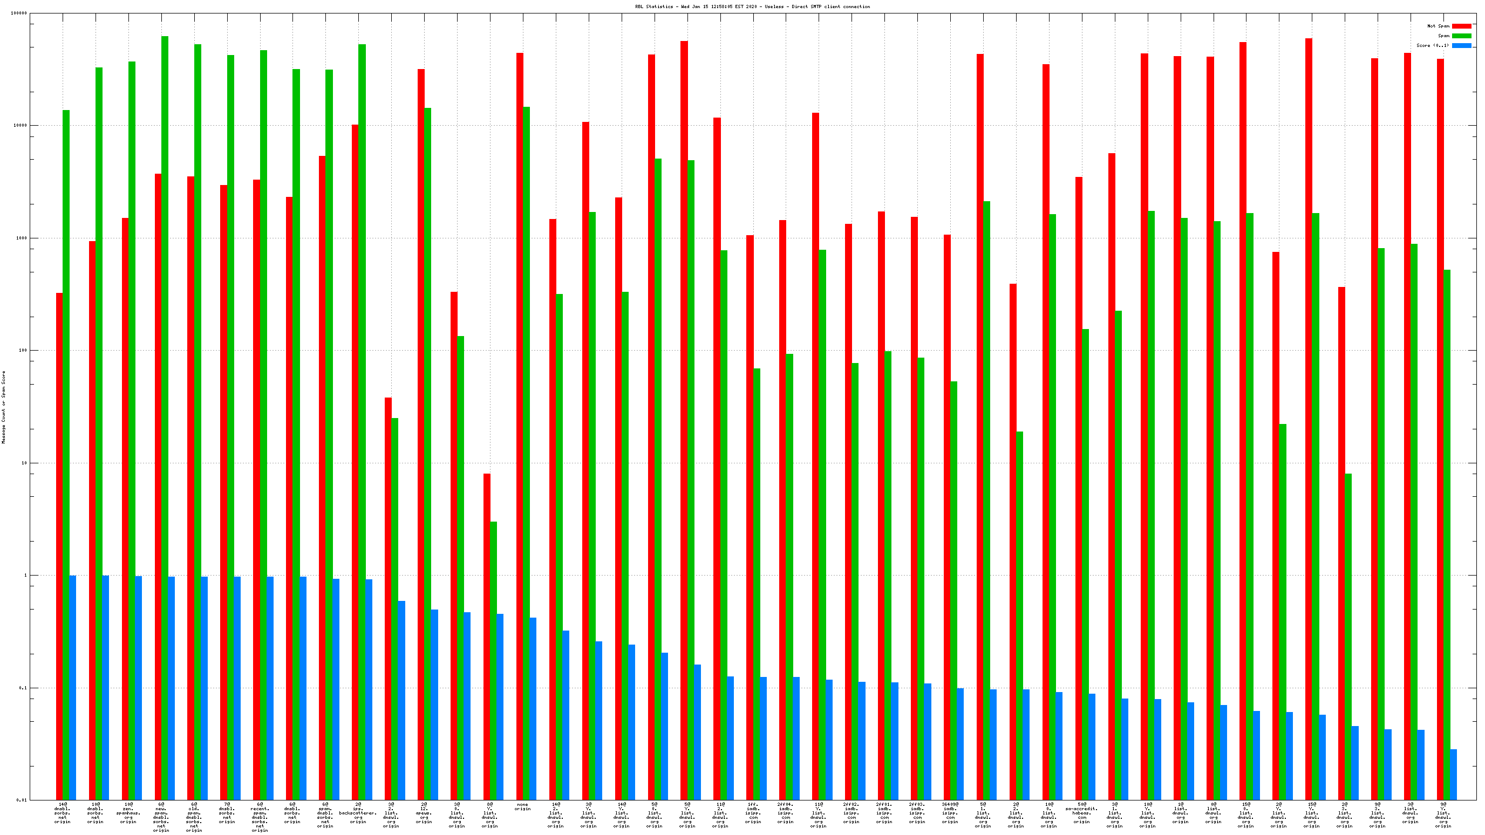This screenshot has height=835, width=1485.
Task: Click the new.spam.dnsbl.sorbs.net x-axis label
Action: [161, 817]
